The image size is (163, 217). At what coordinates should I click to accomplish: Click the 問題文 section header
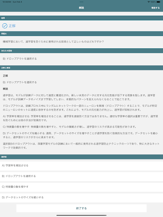click(x=81, y=33)
